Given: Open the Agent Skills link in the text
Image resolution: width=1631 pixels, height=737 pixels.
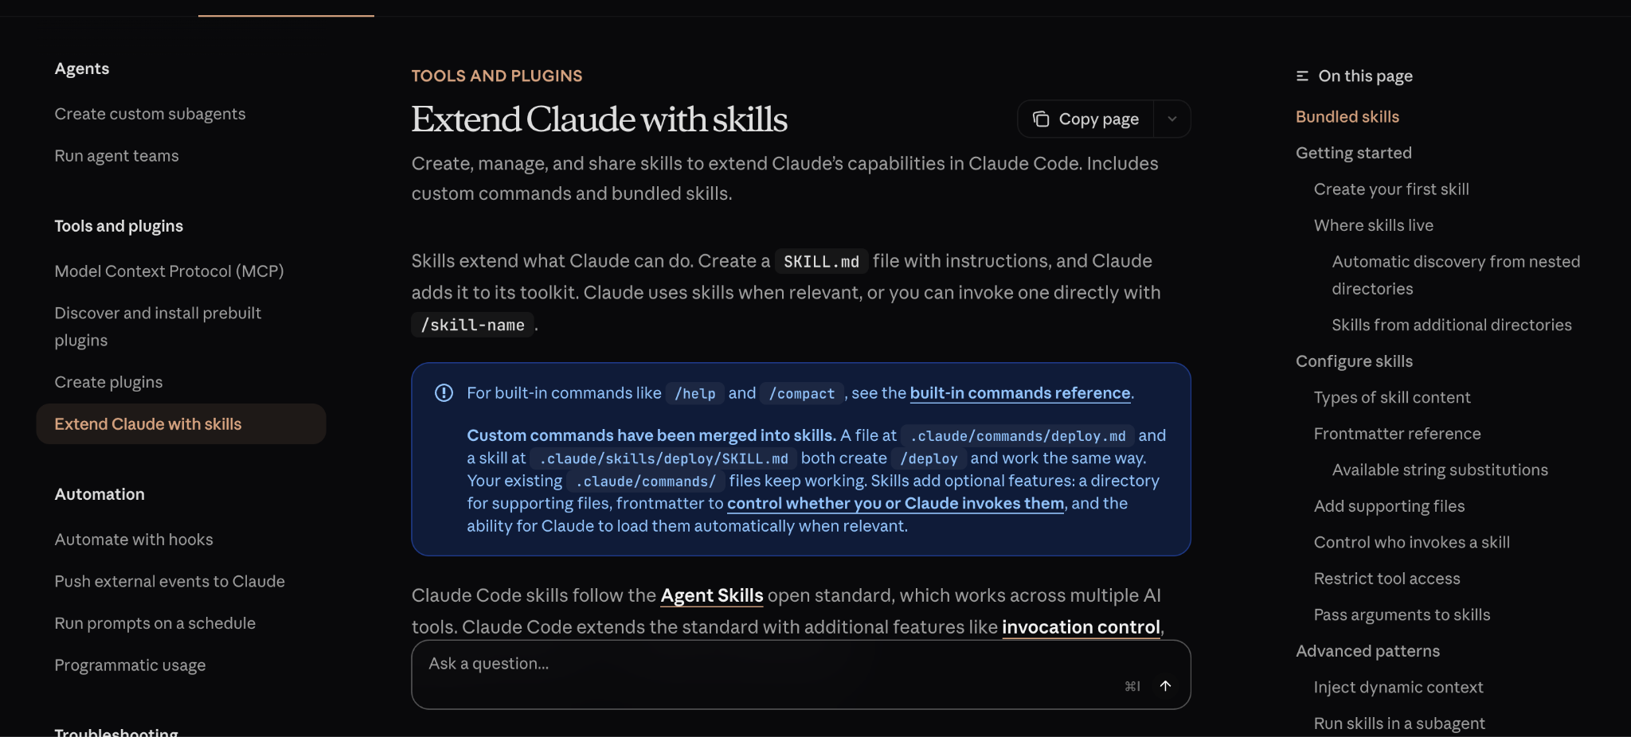Looking at the screenshot, I should point(711,595).
